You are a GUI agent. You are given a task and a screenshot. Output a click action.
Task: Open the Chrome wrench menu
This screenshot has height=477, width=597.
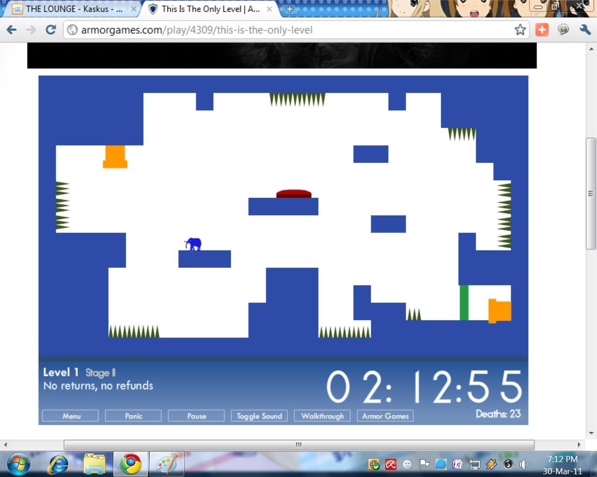[585, 30]
